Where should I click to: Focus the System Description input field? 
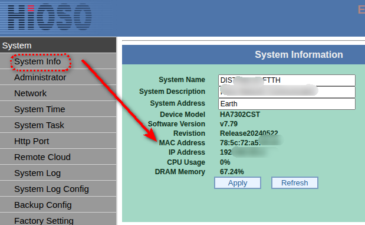(x=287, y=92)
